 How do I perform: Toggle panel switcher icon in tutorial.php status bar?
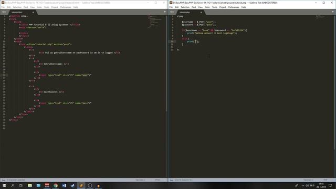[x=172, y=180]
